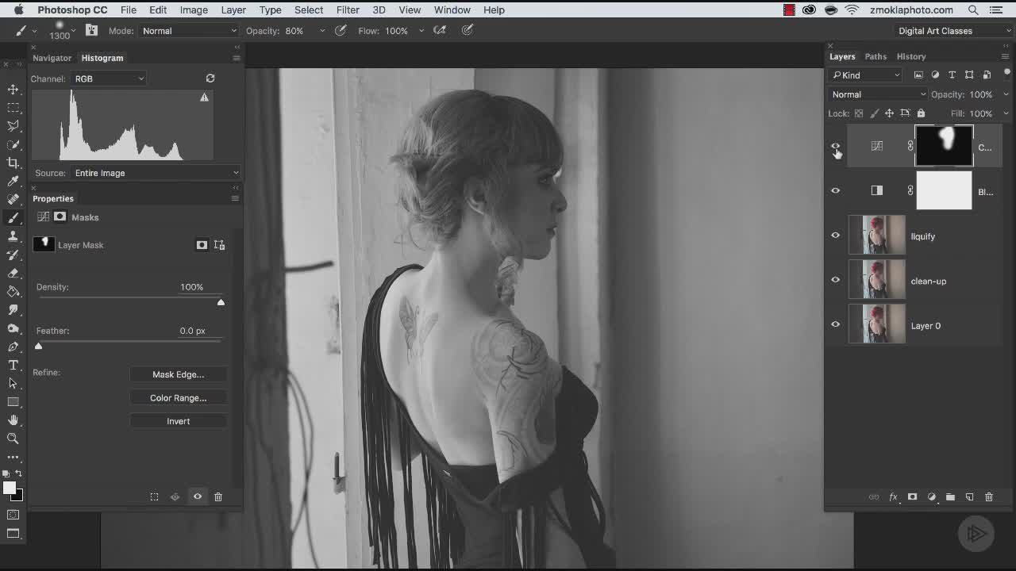Toggle pixel layer filter
Screen dimensions: 1016x571
click(x=918, y=75)
